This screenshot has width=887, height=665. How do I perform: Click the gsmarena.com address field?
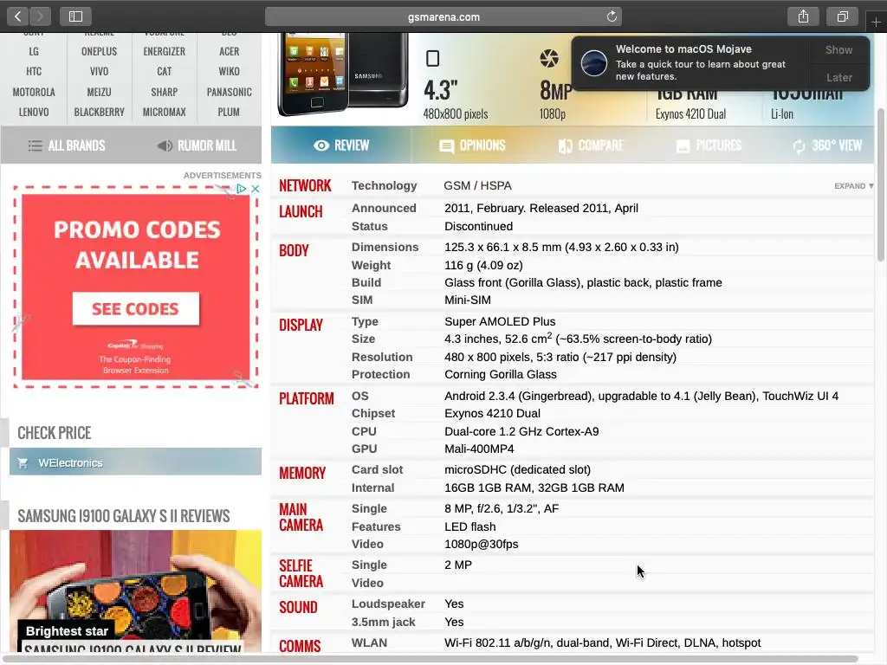point(443,16)
